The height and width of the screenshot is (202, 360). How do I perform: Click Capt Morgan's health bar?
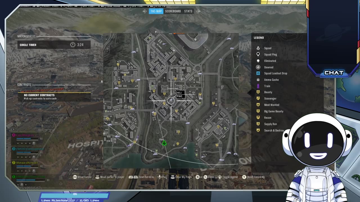27,139
